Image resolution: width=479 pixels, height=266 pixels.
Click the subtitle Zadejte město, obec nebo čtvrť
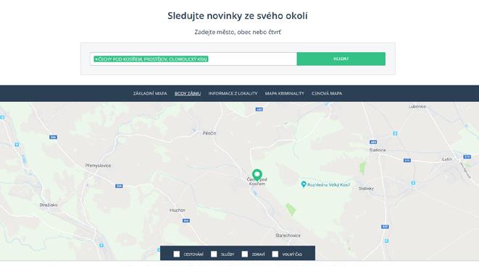pos(238,32)
